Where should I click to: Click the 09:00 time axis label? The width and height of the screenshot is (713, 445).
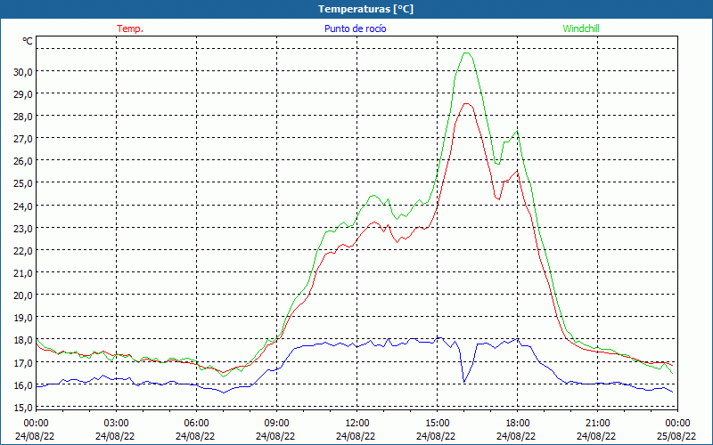[x=276, y=424]
